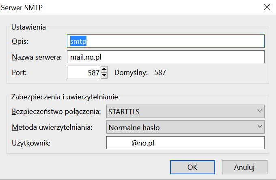Open the Bezpieczeństwo połączenia STARTTLS dropdown
The height and width of the screenshot is (180, 276).
(185, 111)
